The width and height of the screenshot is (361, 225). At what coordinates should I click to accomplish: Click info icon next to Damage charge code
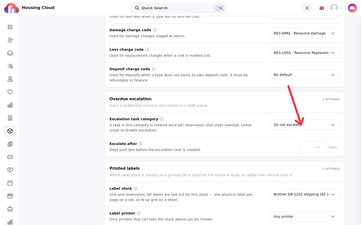coord(155,30)
